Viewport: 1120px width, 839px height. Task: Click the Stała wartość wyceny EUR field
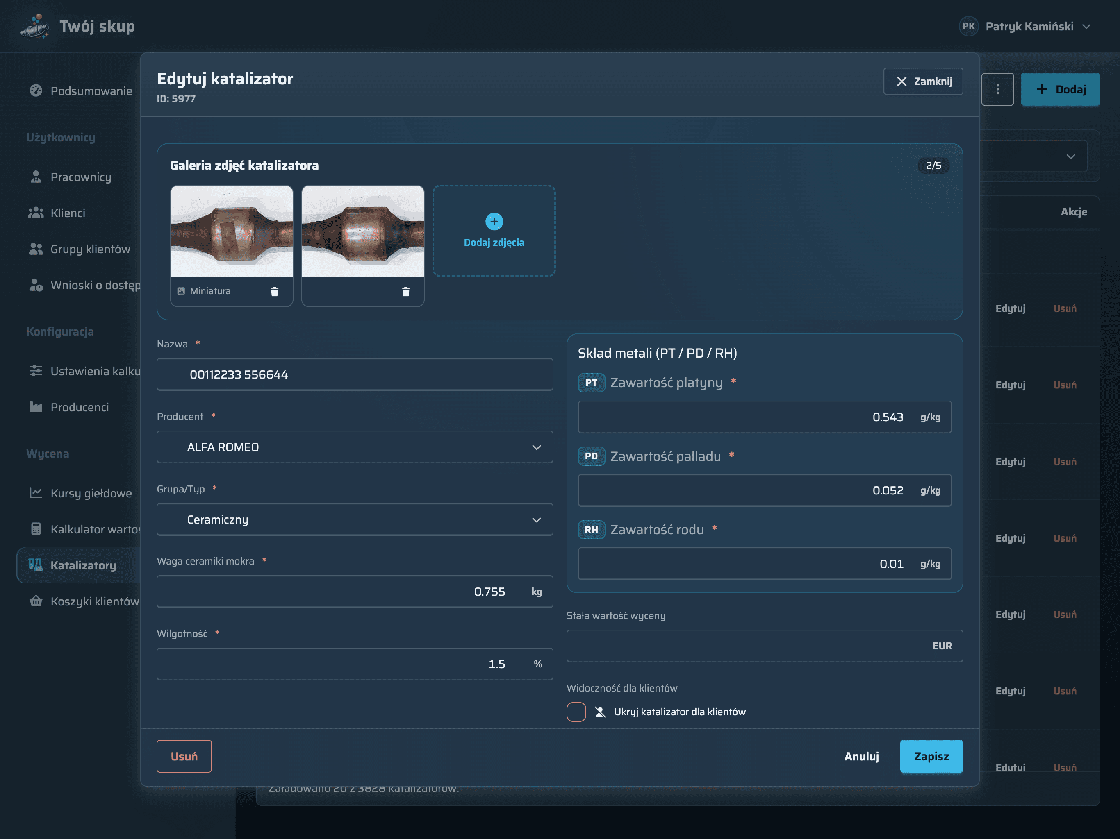point(765,646)
